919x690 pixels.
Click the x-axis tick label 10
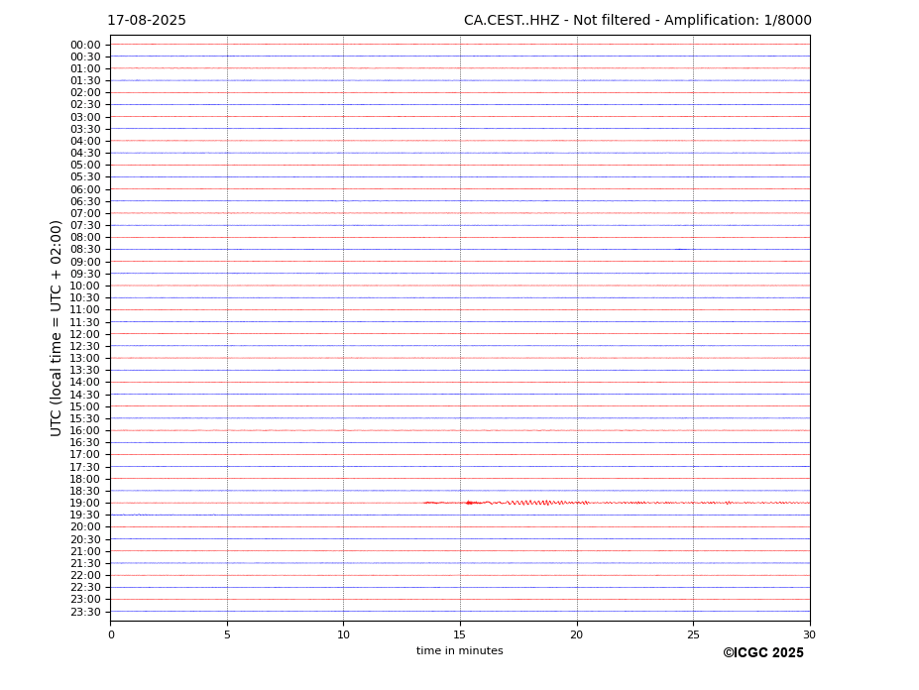click(343, 634)
